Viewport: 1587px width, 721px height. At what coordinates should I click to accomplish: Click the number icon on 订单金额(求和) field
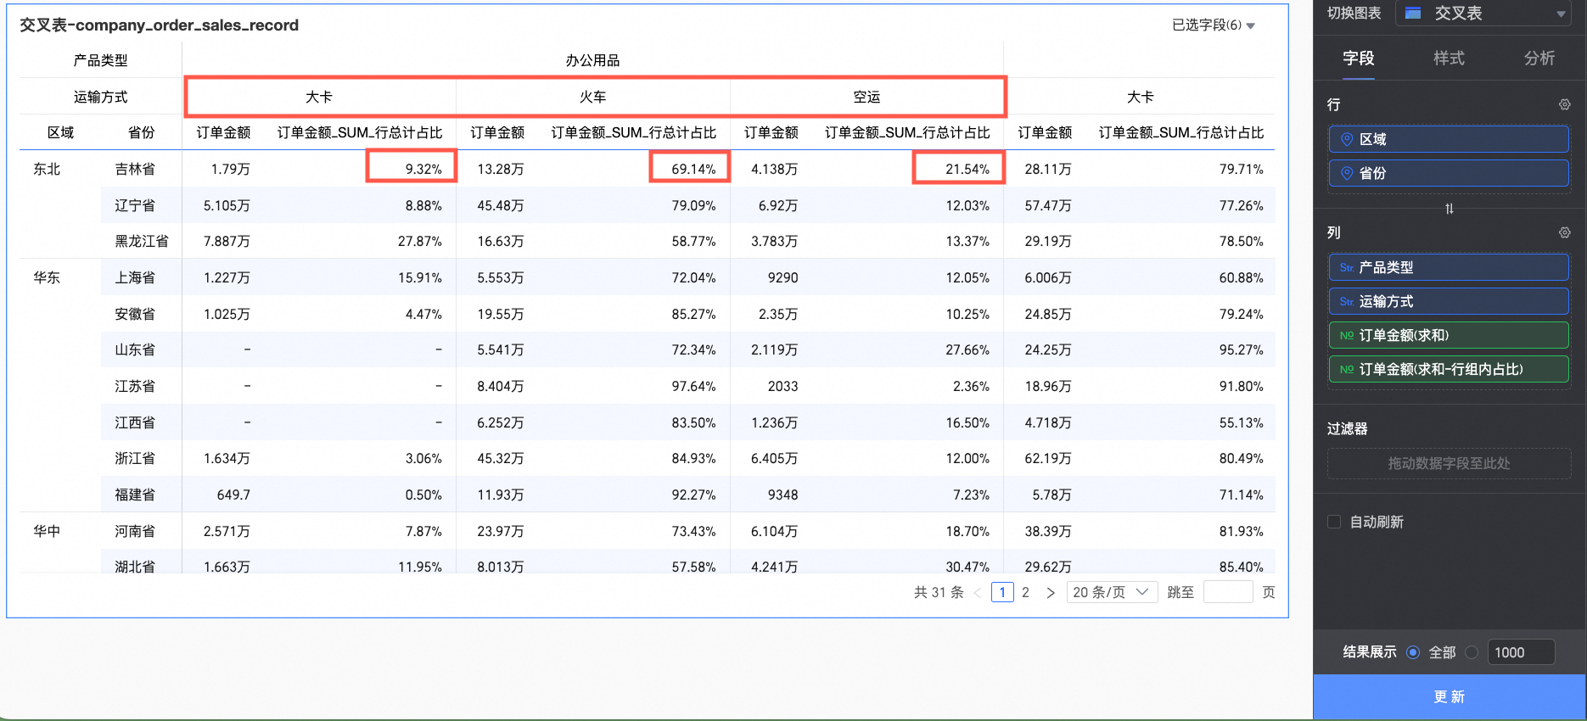click(x=1347, y=335)
